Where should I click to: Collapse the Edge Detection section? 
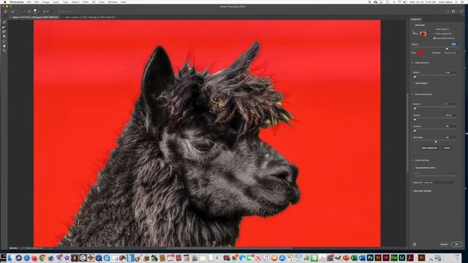412,63
